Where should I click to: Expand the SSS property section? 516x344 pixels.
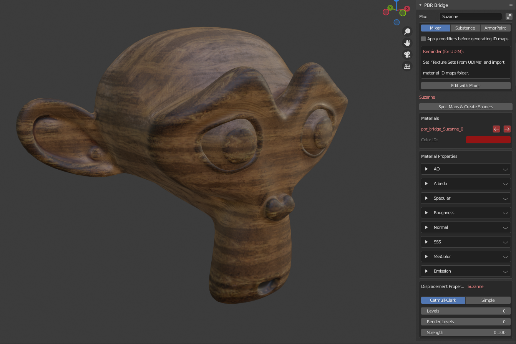pyautogui.click(x=426, y=242)
